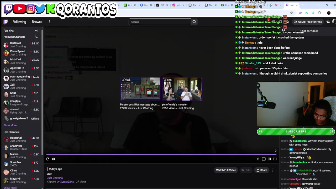Open yourragegaming channel in sidebar
336x189 pixels.
21,78
